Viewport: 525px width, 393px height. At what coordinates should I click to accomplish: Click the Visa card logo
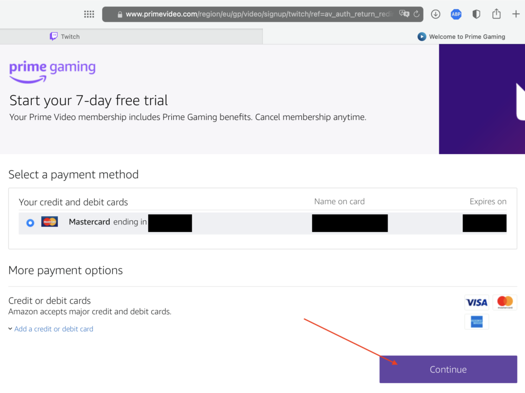(476, 303)
